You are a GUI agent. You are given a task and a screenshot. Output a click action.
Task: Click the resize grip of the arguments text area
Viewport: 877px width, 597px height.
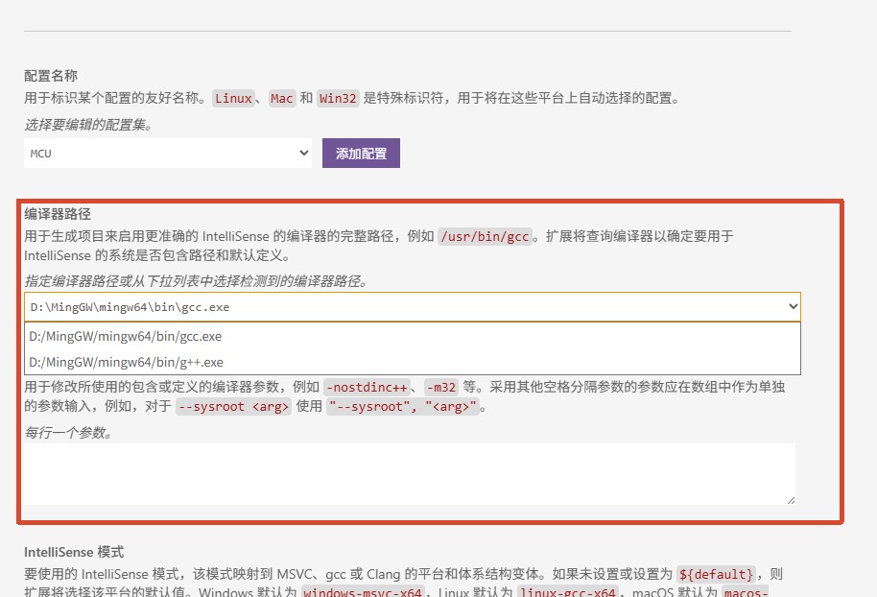tap(791, 500)
